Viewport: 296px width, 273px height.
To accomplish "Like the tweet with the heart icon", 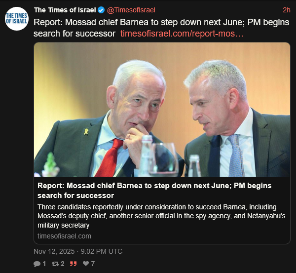I will tap(86, 264).
